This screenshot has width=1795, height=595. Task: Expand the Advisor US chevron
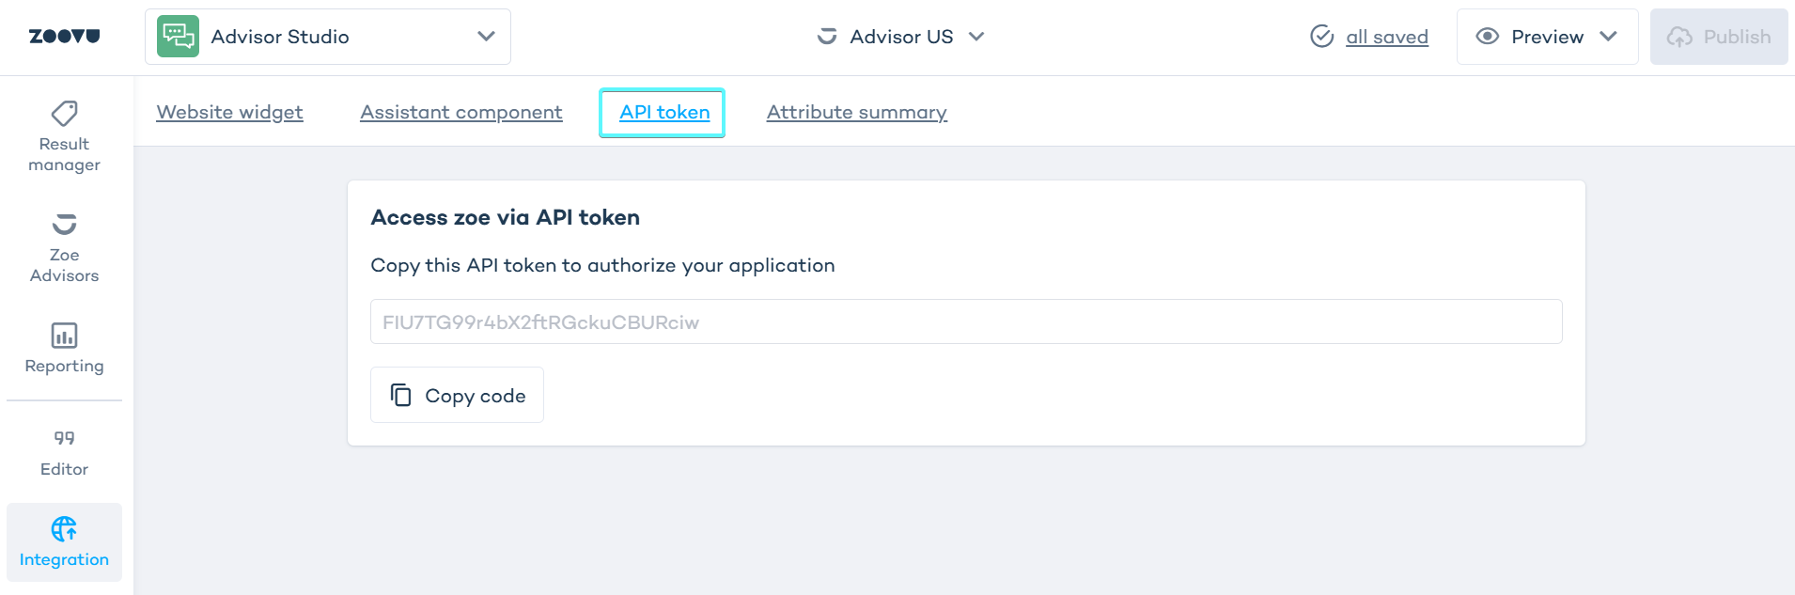976,37
